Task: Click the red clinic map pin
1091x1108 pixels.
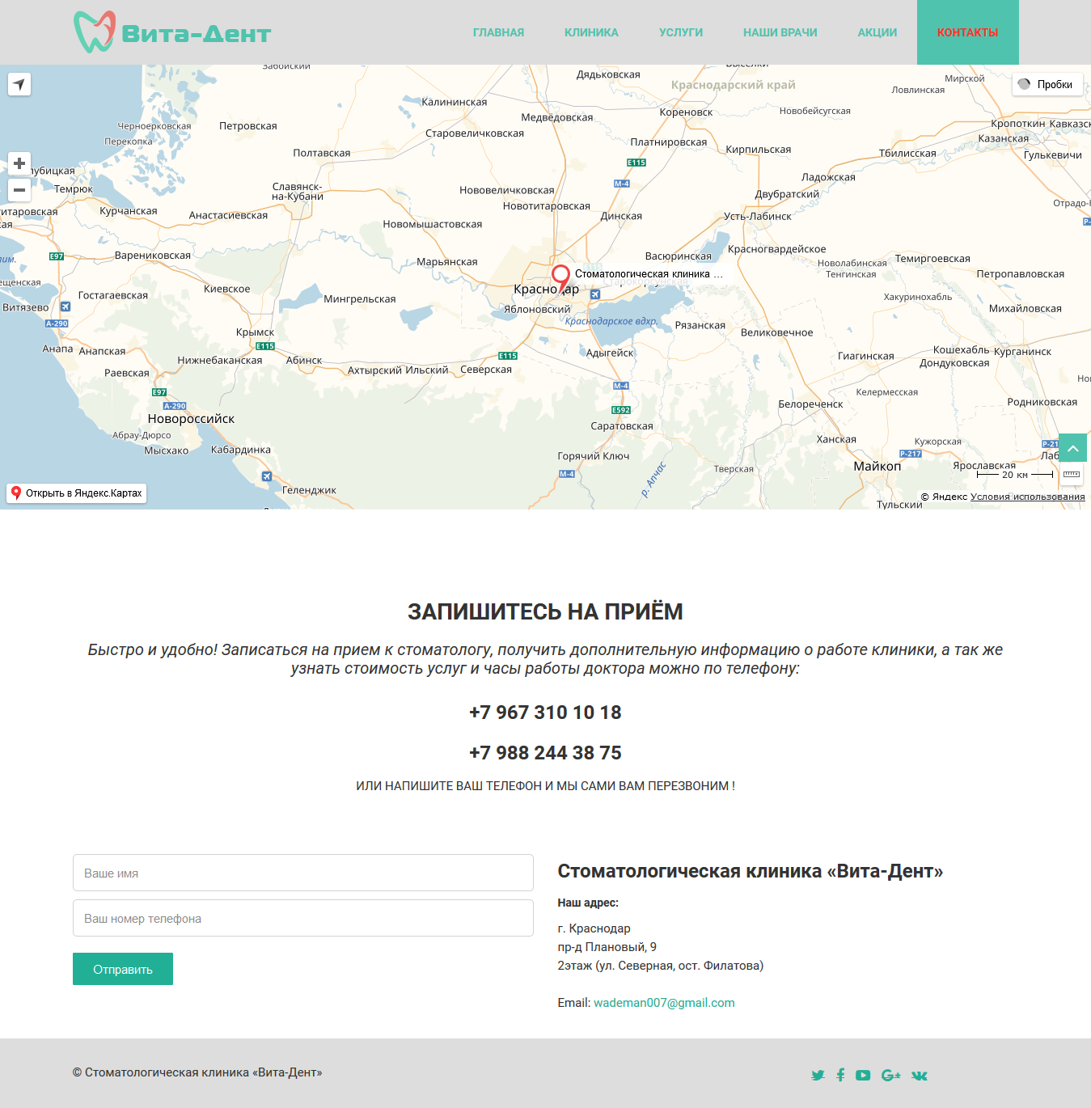Action: coord(560,278)
